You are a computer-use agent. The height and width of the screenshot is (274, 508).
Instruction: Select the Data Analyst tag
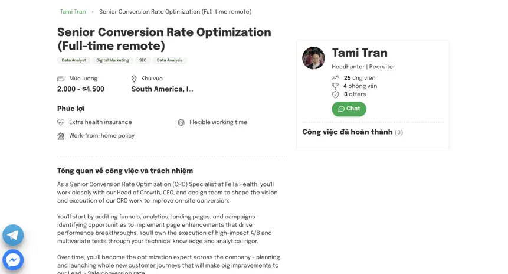[x=73, y=60]
